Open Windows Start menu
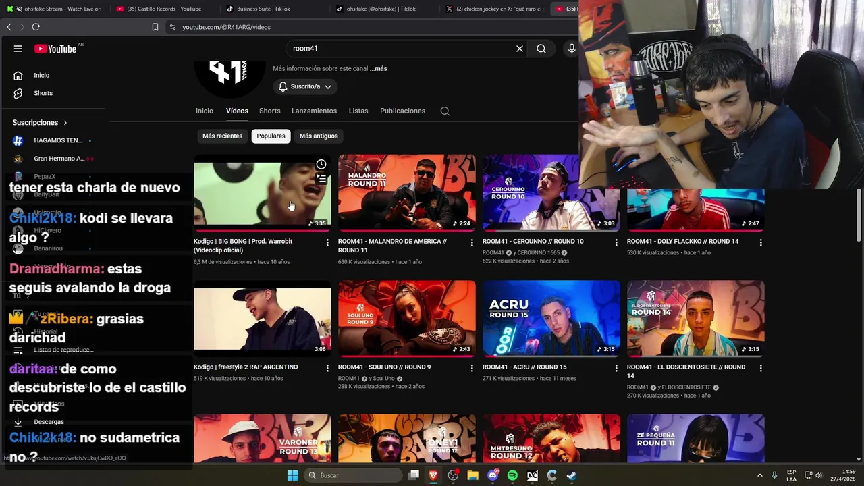This screenshot has width=864, height=486. (292, 475)
